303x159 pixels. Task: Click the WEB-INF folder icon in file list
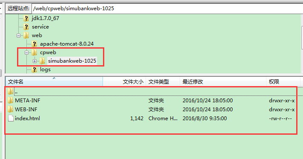pos(11,109)
